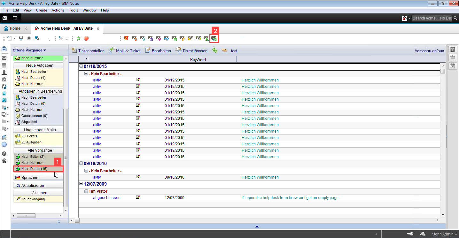The image size is (459, 238).
Task: Switch to the Home tab
Action: click(x=12, y=28)
